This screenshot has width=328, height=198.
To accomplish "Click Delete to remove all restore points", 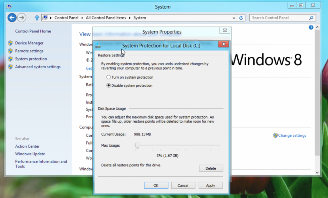I will tap(211, 168).
